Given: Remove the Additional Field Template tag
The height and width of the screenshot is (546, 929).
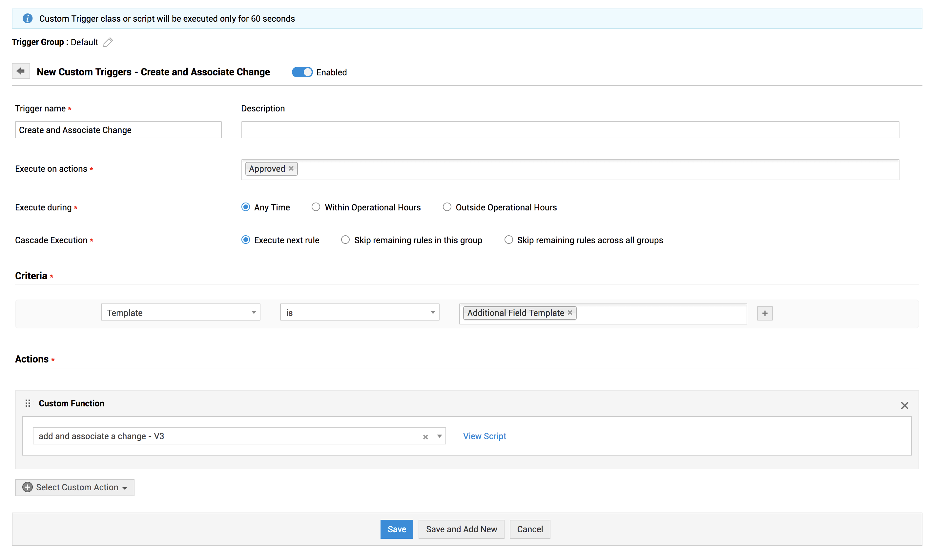Looking at the screenshot, I should click(569, 312).
